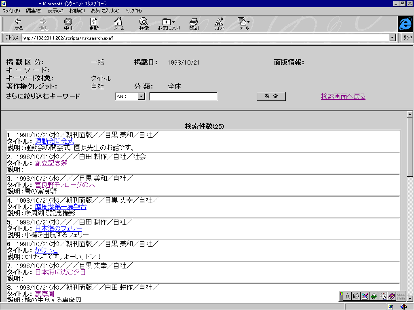The width and height of the screenshot is (414, 310).
Task: Print the page with 印刷 icon
Action: click(x=194, y=24)
